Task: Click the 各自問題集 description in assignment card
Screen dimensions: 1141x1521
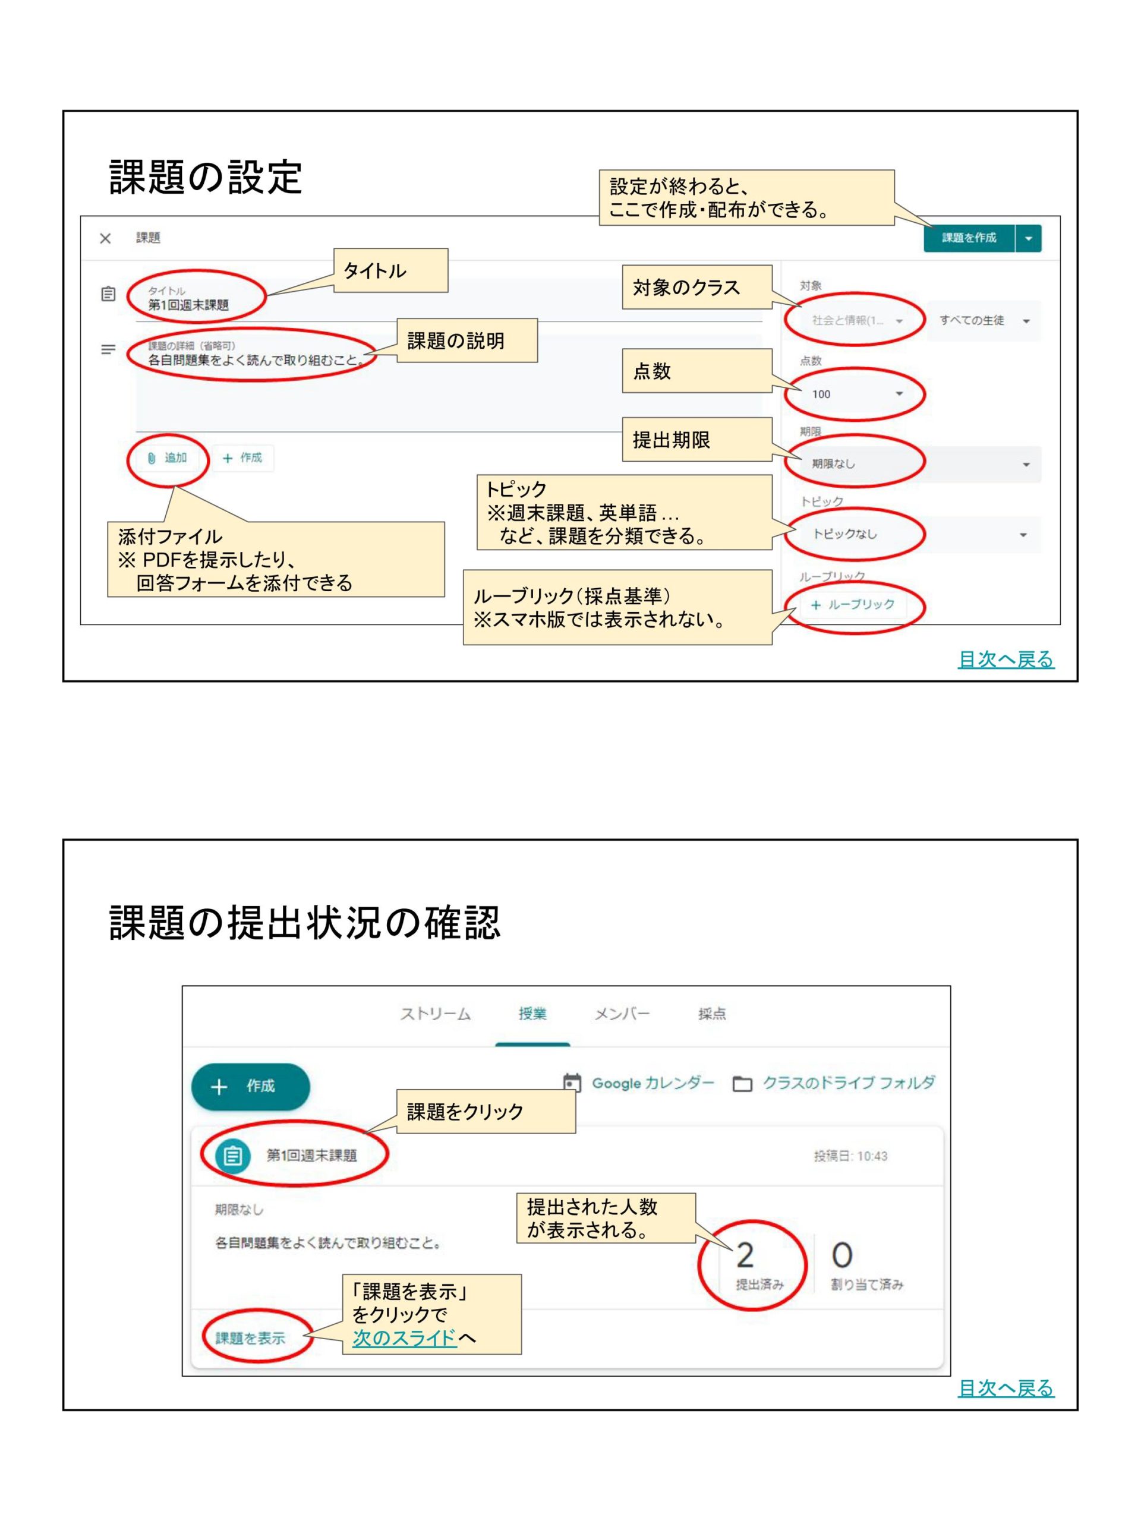Action: point(327,1243)
